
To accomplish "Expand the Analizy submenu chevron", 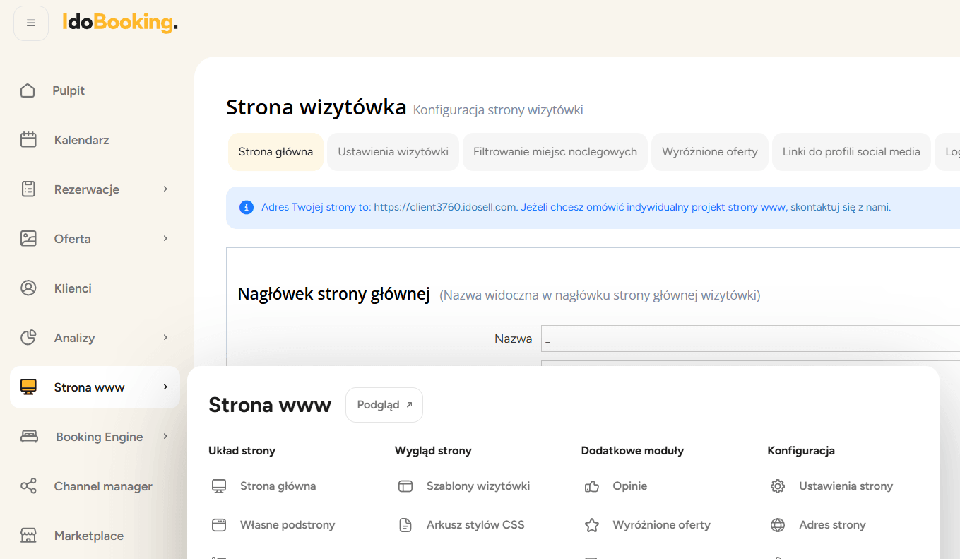I will (165, 337).
